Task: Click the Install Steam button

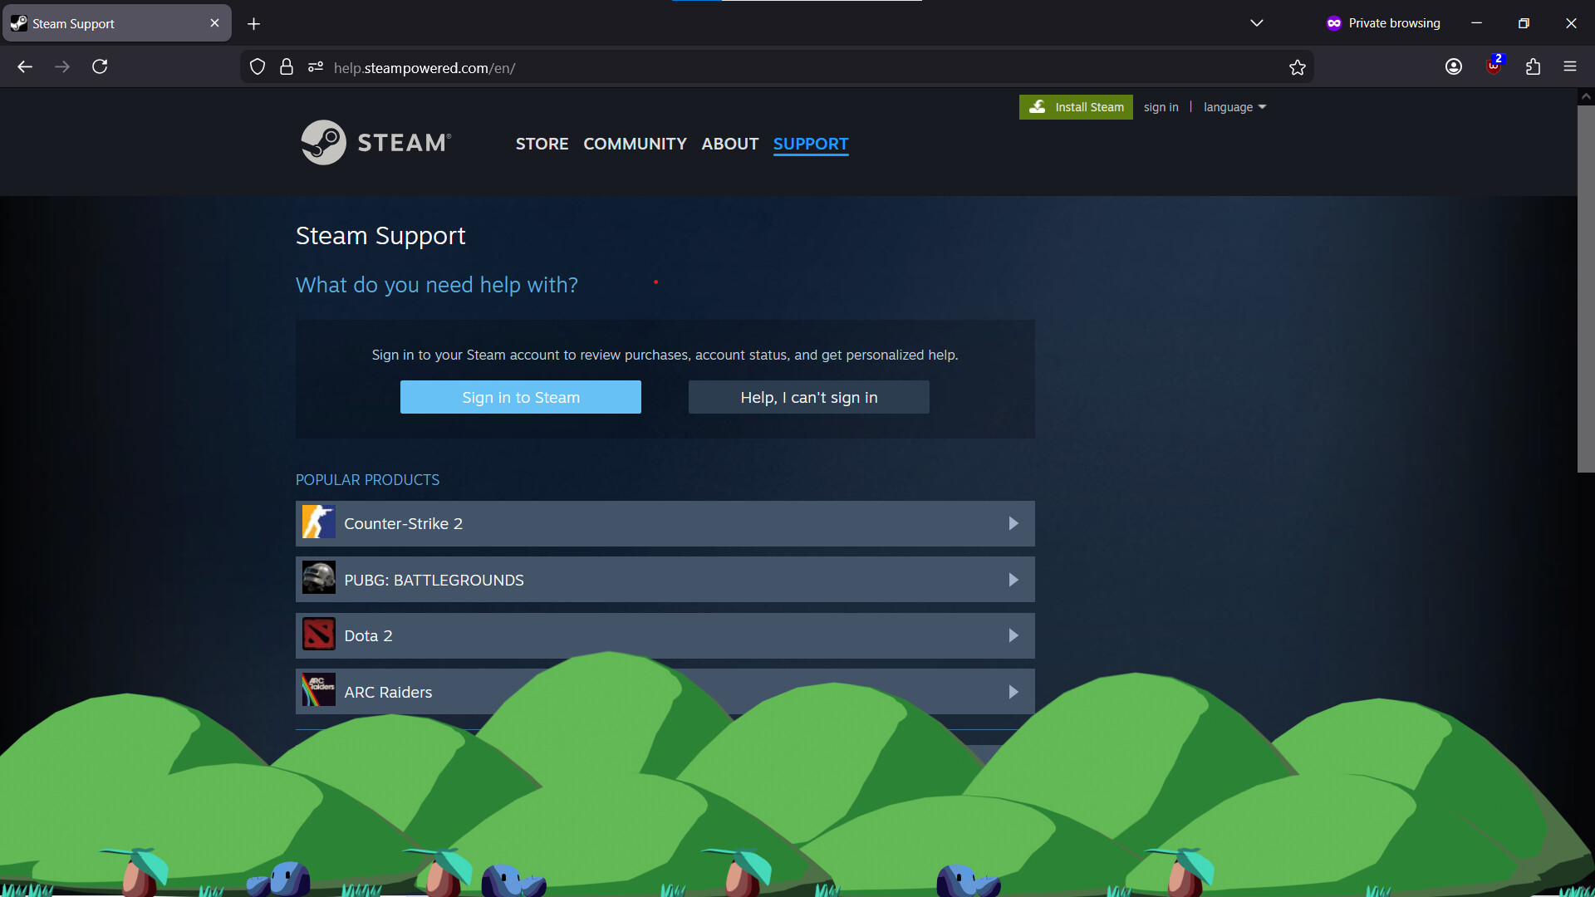Action: click(x=1076, y=106)
